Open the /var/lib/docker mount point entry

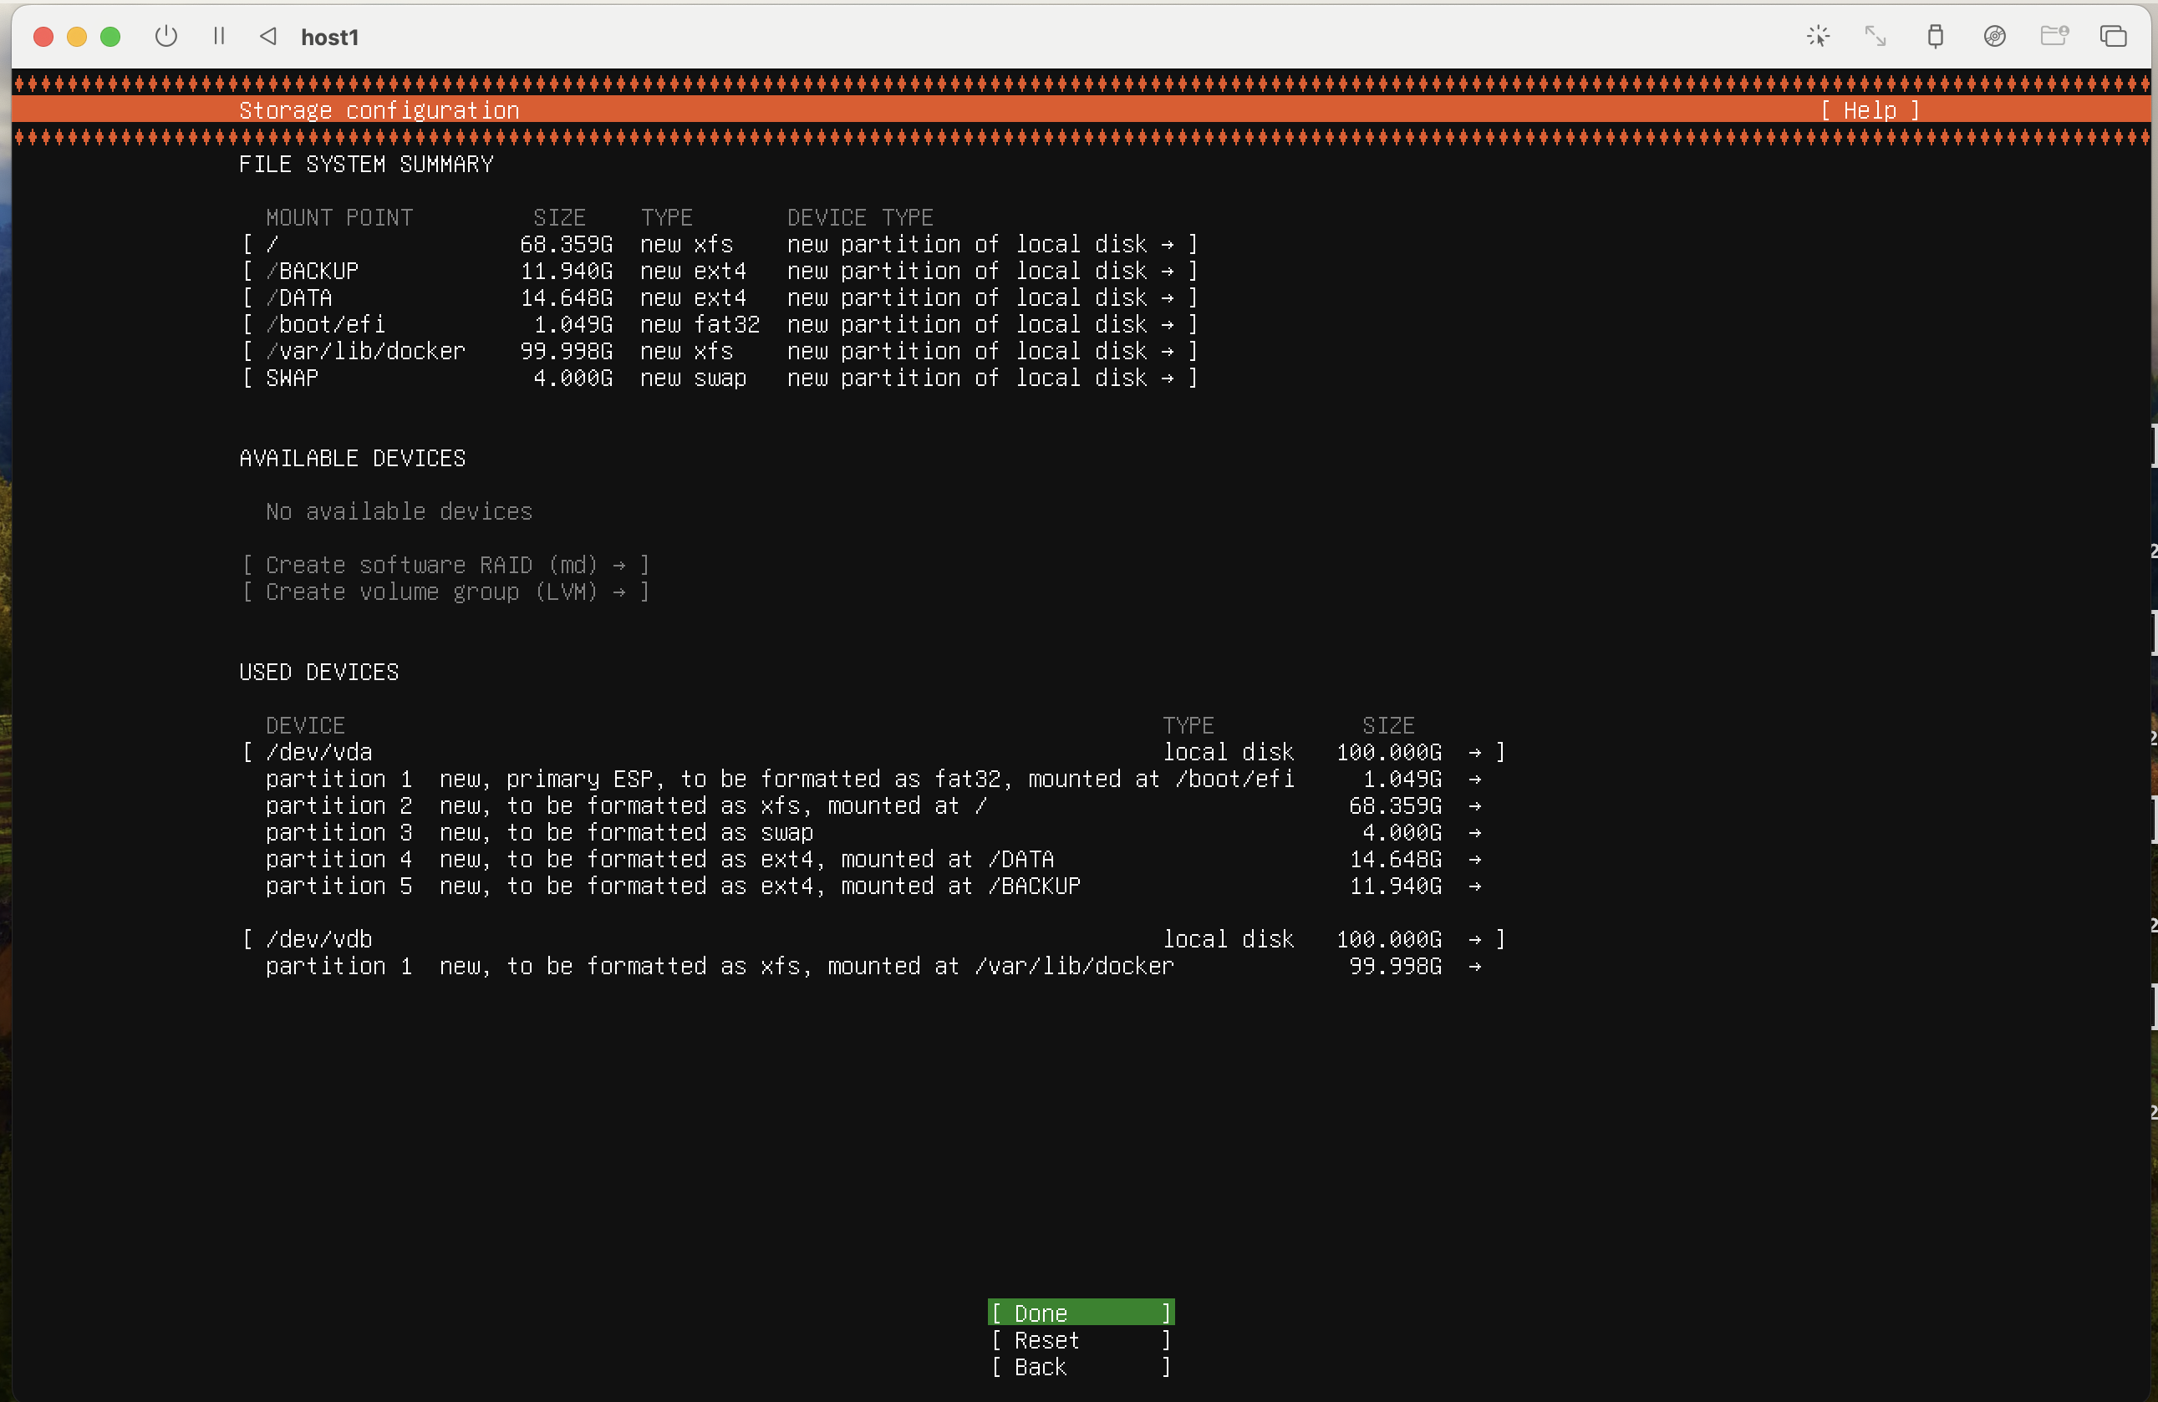click(x=365, y=352)
